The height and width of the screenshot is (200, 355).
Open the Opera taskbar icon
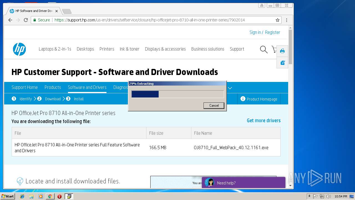[59, 196]
